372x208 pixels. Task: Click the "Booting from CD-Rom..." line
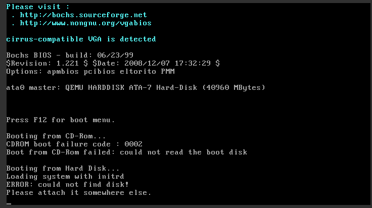pos(57,136)
